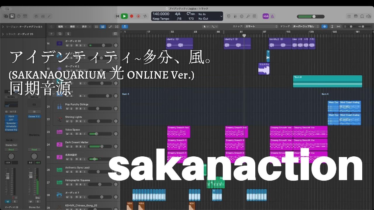The image size is (374, 210).
Task: Click the 140.0000 tempo value
Action: point(161,14)
